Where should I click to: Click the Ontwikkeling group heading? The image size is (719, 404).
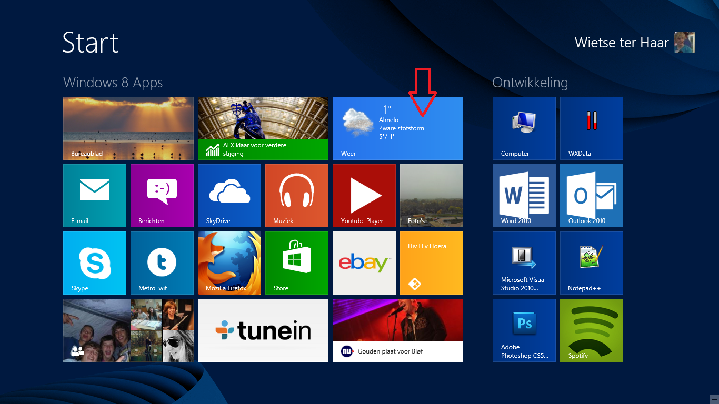coord(530,83)
